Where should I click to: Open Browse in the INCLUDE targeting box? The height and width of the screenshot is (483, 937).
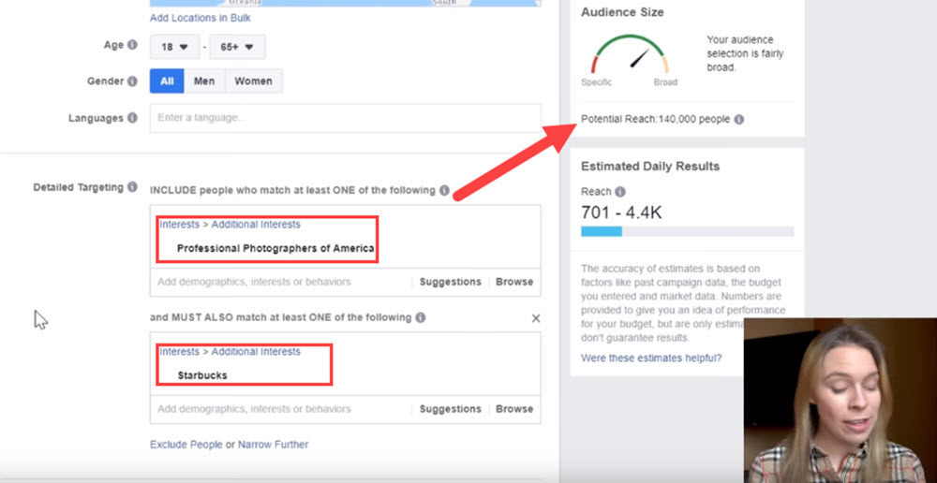click(x=514, y=282)
